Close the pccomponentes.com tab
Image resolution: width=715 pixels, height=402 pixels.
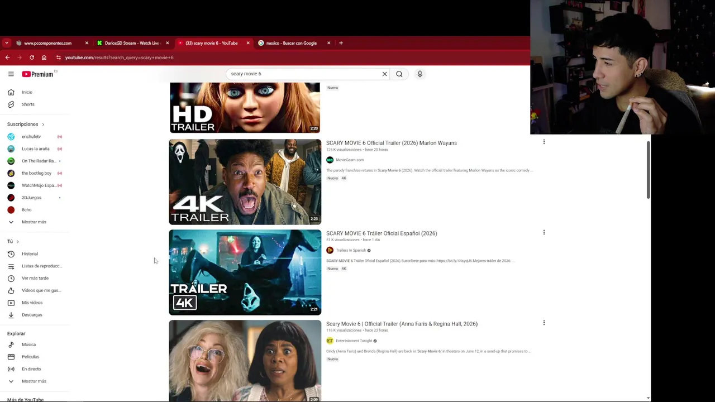(x=87, y=43)
